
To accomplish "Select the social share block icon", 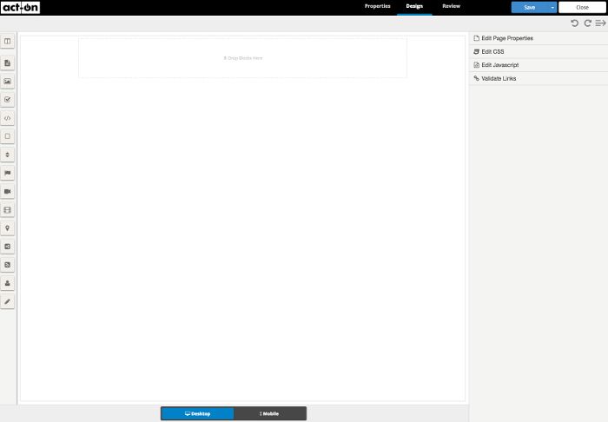I will tap(7, 247).
